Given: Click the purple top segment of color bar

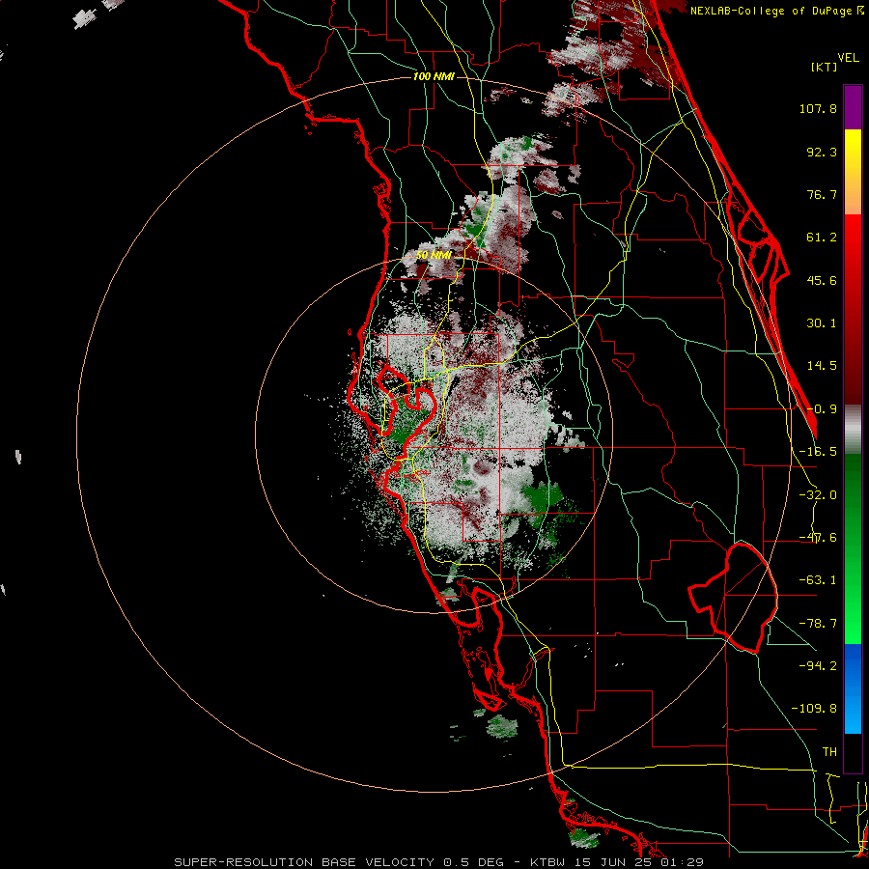Looking at the screenshot, I should pyautogui.click(x=853, y=107).
